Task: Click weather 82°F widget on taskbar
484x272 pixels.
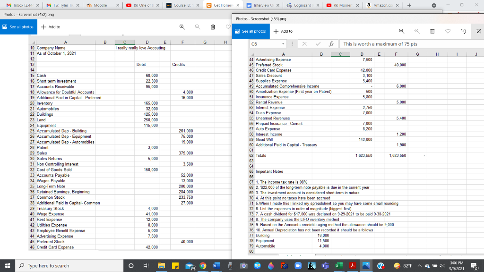Action: click(403, 265)
